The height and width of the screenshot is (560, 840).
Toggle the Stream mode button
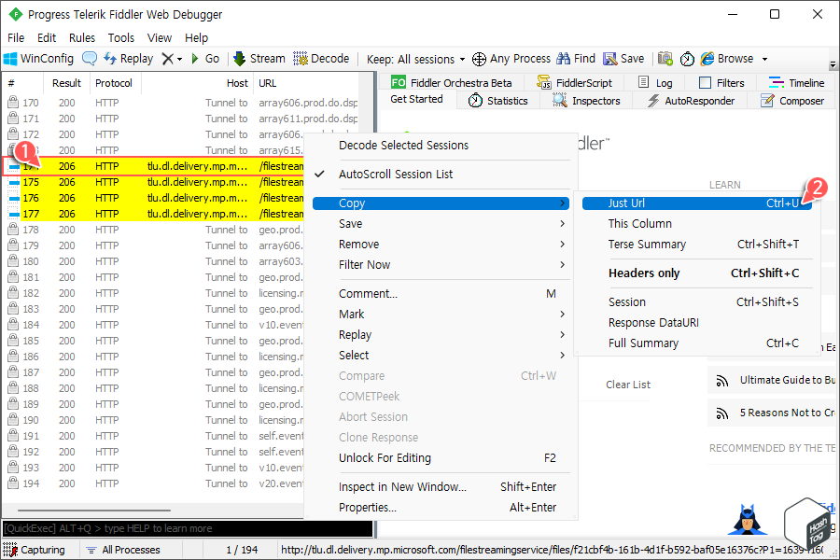tap(259, 59)
